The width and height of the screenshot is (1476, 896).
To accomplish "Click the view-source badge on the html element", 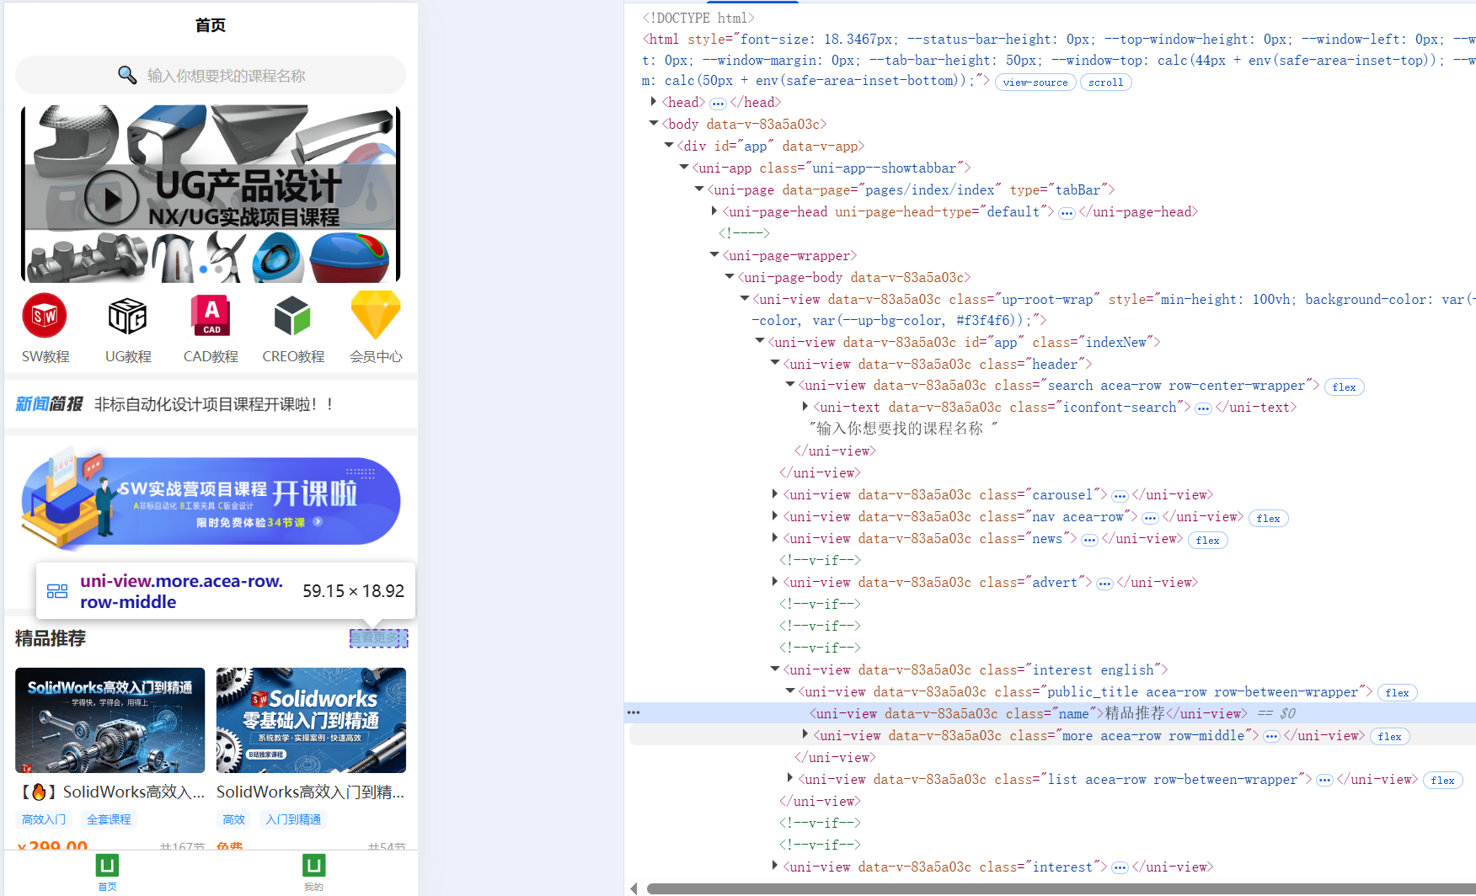I will 1035,83.
